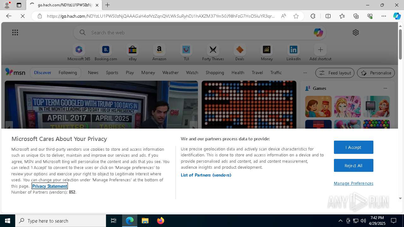Go back to previous page
Viewport: 404px width, 227px height.
click(x=9, y=16)
